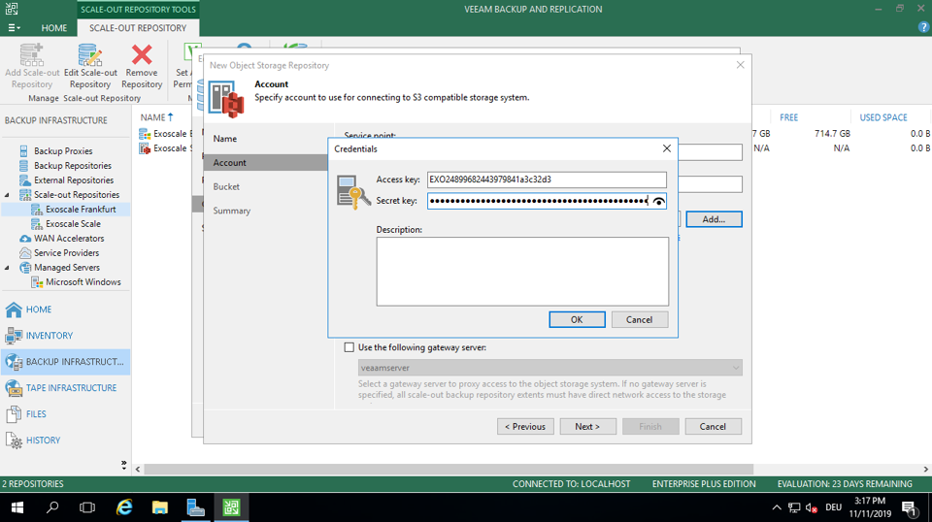The height and width of the screenshot is (522, 932).
Task: Open the Tape Infrastructure navigation section
Action: pyautogui.click(x=71, y=388)
